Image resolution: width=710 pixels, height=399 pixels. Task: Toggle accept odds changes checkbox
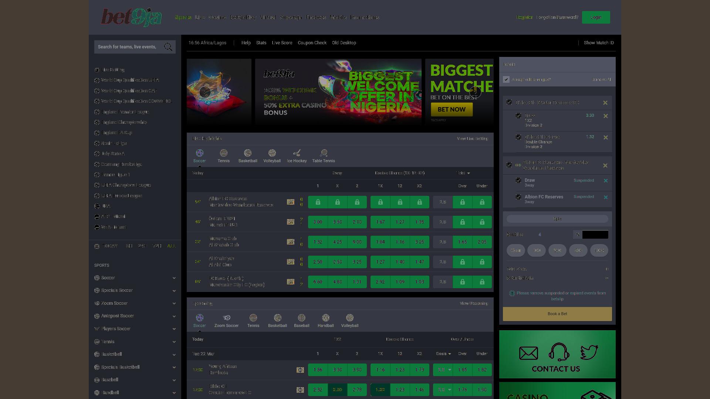click(506, 79)
